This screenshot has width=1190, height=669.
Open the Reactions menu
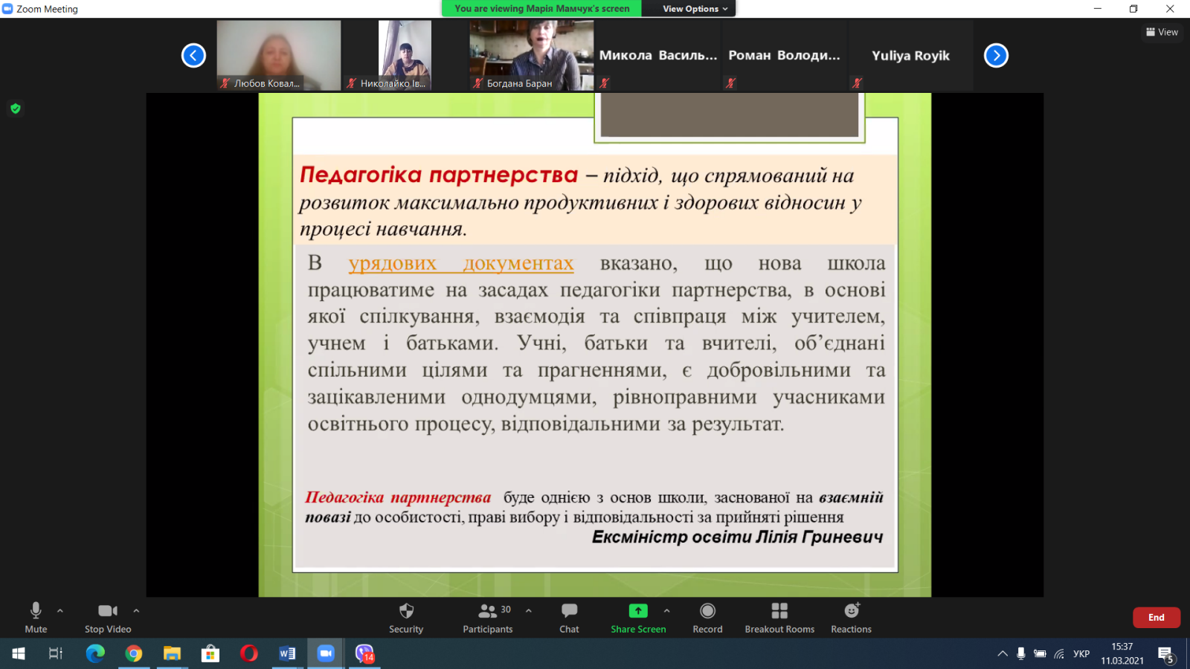[x=851, y=617]
